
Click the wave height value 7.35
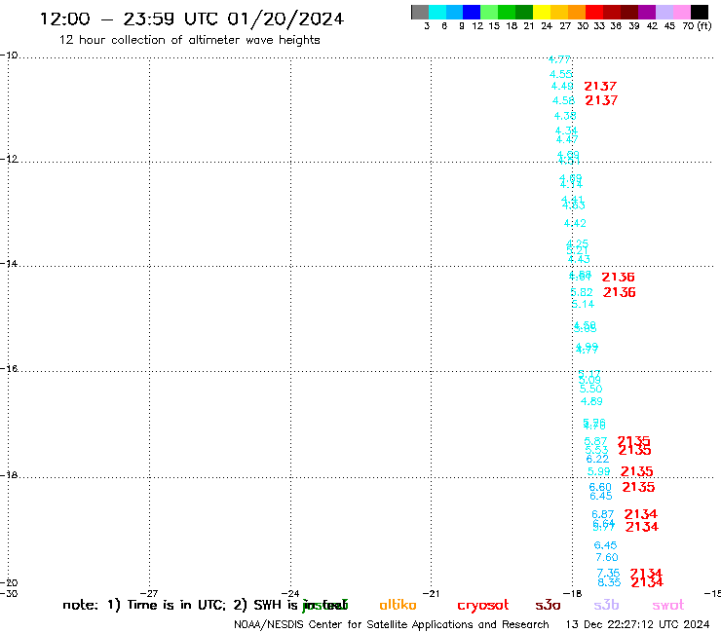(x=608, y=574)
